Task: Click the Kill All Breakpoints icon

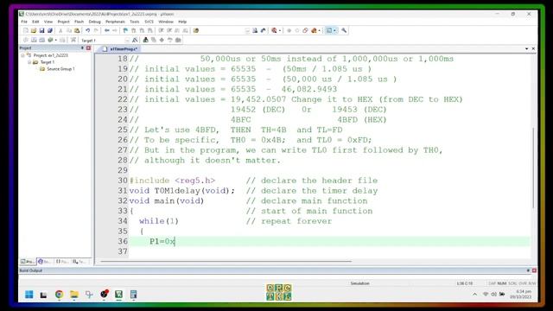Action: pos(314,31)
